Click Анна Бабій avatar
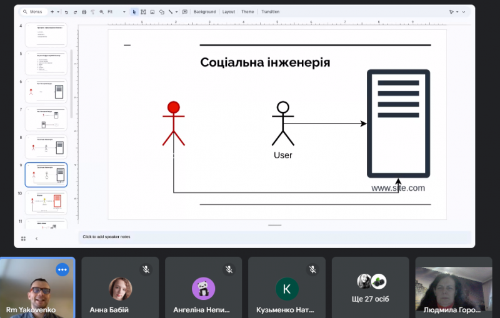 120,289
